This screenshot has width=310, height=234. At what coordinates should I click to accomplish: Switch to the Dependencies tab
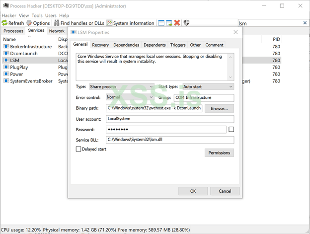126,45
